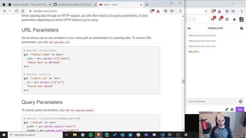Open Brave Rewards triangle in Kemal guide window
The height and width of the screenshot is (138, 246).
[x=158, y=11]
